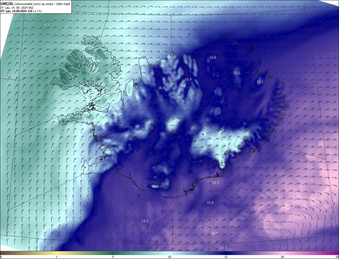
Task: Click the 50 tick label on the color scale
Action: 337,257
